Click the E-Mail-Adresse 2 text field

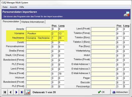click(x=103, y=69)
